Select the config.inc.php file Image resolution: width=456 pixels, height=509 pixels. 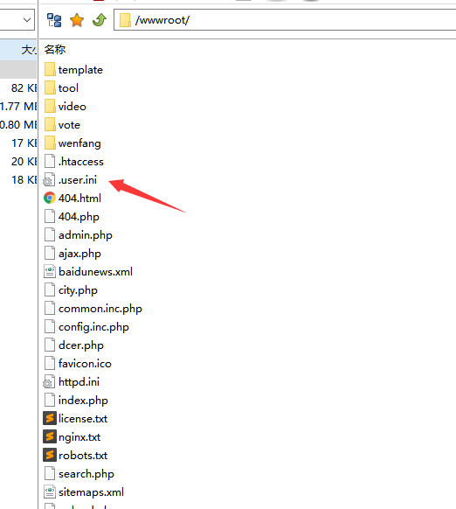[93, 327]
